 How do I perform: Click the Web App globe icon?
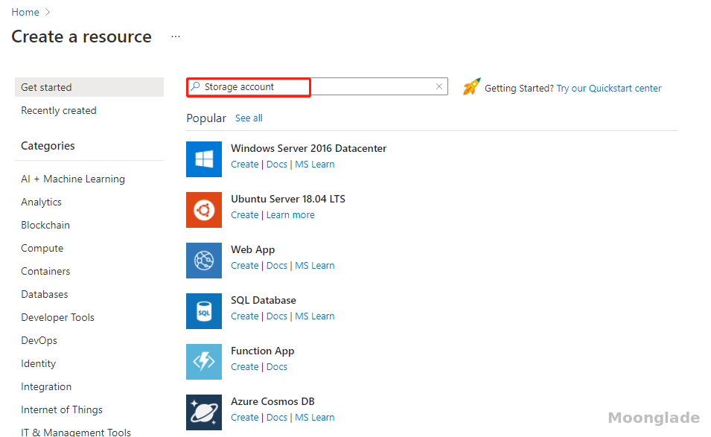203,261
